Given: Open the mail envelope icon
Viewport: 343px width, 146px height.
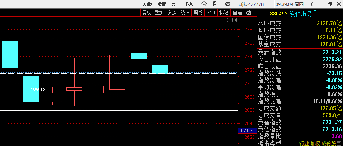Looking at the screenshot, I should (x=228, y=4).
